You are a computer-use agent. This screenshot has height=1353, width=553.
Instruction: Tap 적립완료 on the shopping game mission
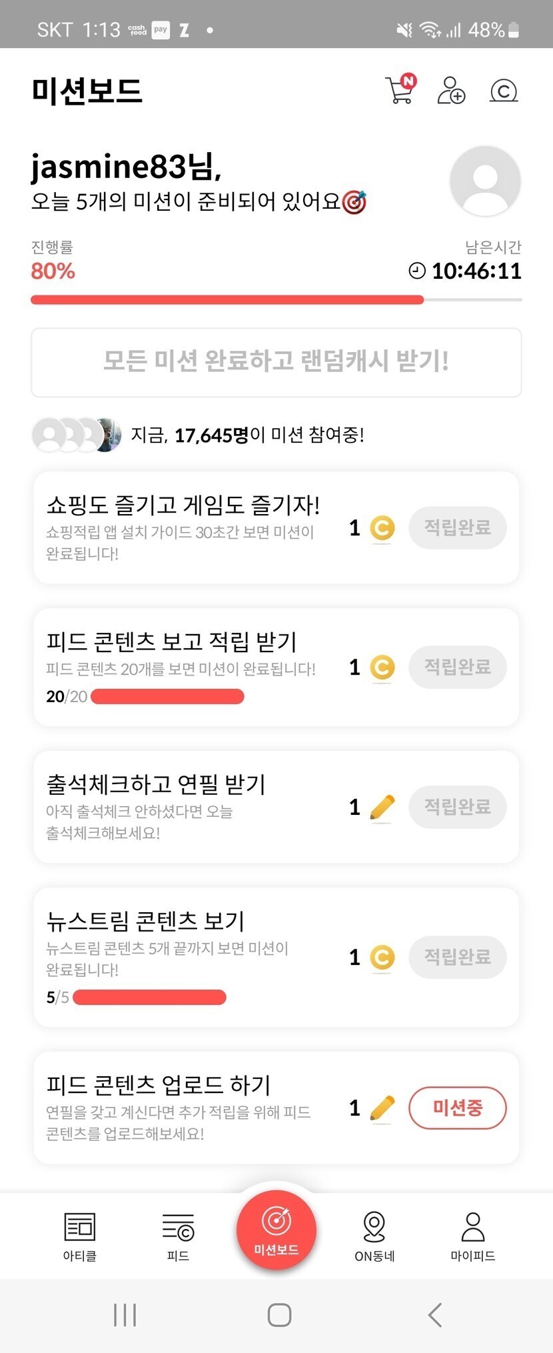(457, 527)
